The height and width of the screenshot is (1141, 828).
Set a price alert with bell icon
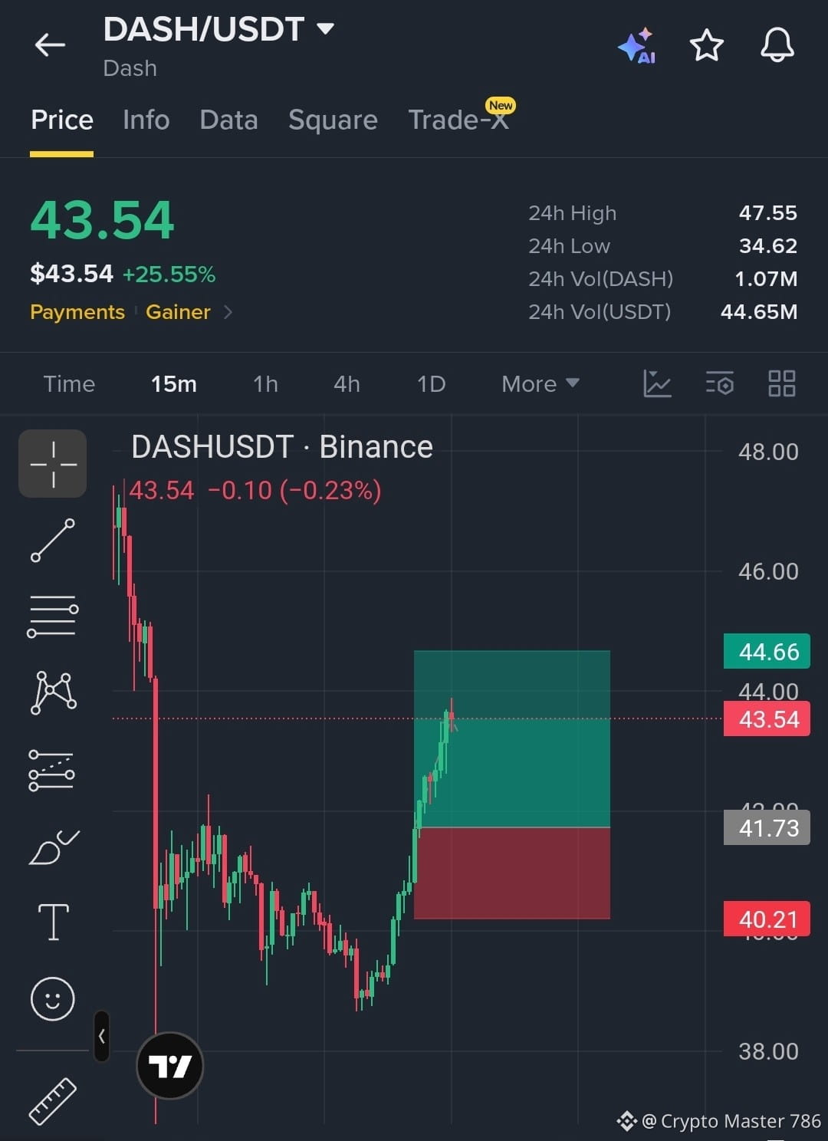[777, 45]
